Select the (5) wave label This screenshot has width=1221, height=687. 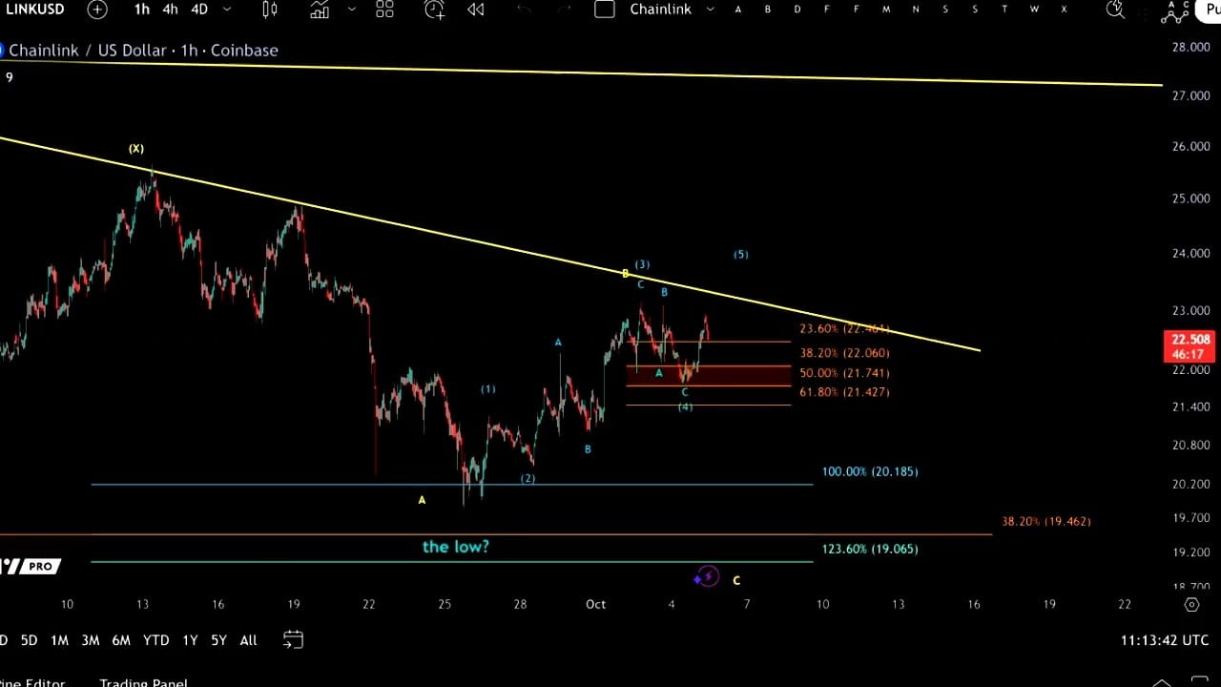(741, 255)
